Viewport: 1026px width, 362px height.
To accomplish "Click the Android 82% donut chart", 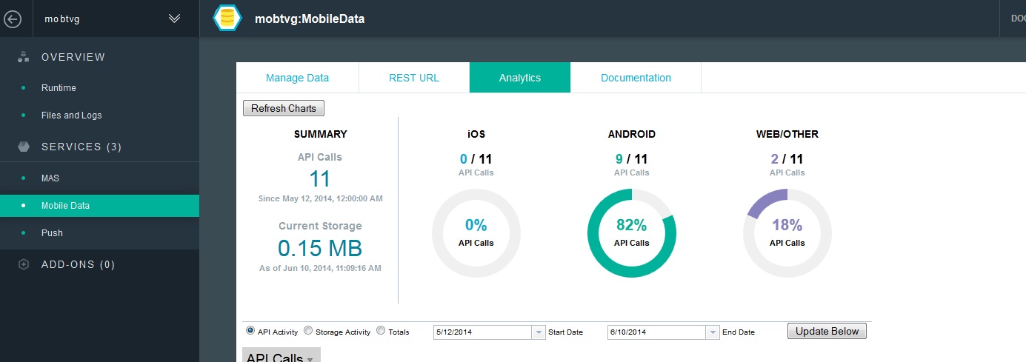I will [632, 233].
